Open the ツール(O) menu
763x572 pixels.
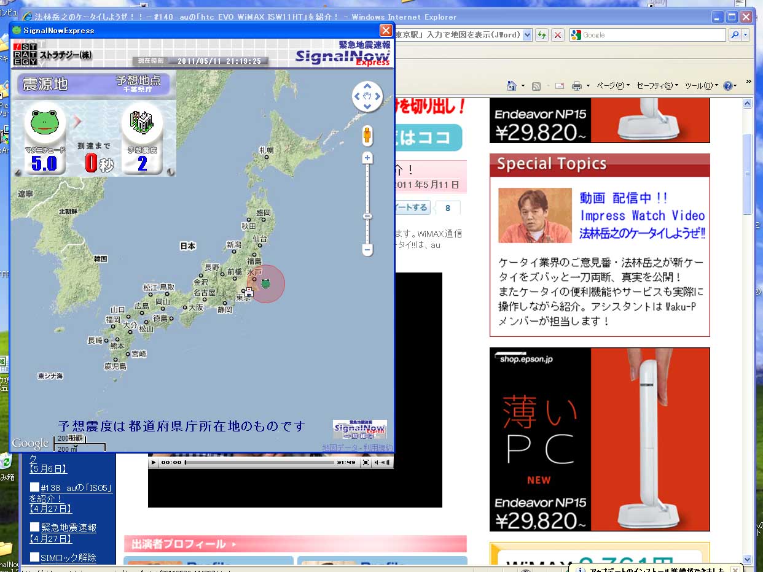point(702,86)
